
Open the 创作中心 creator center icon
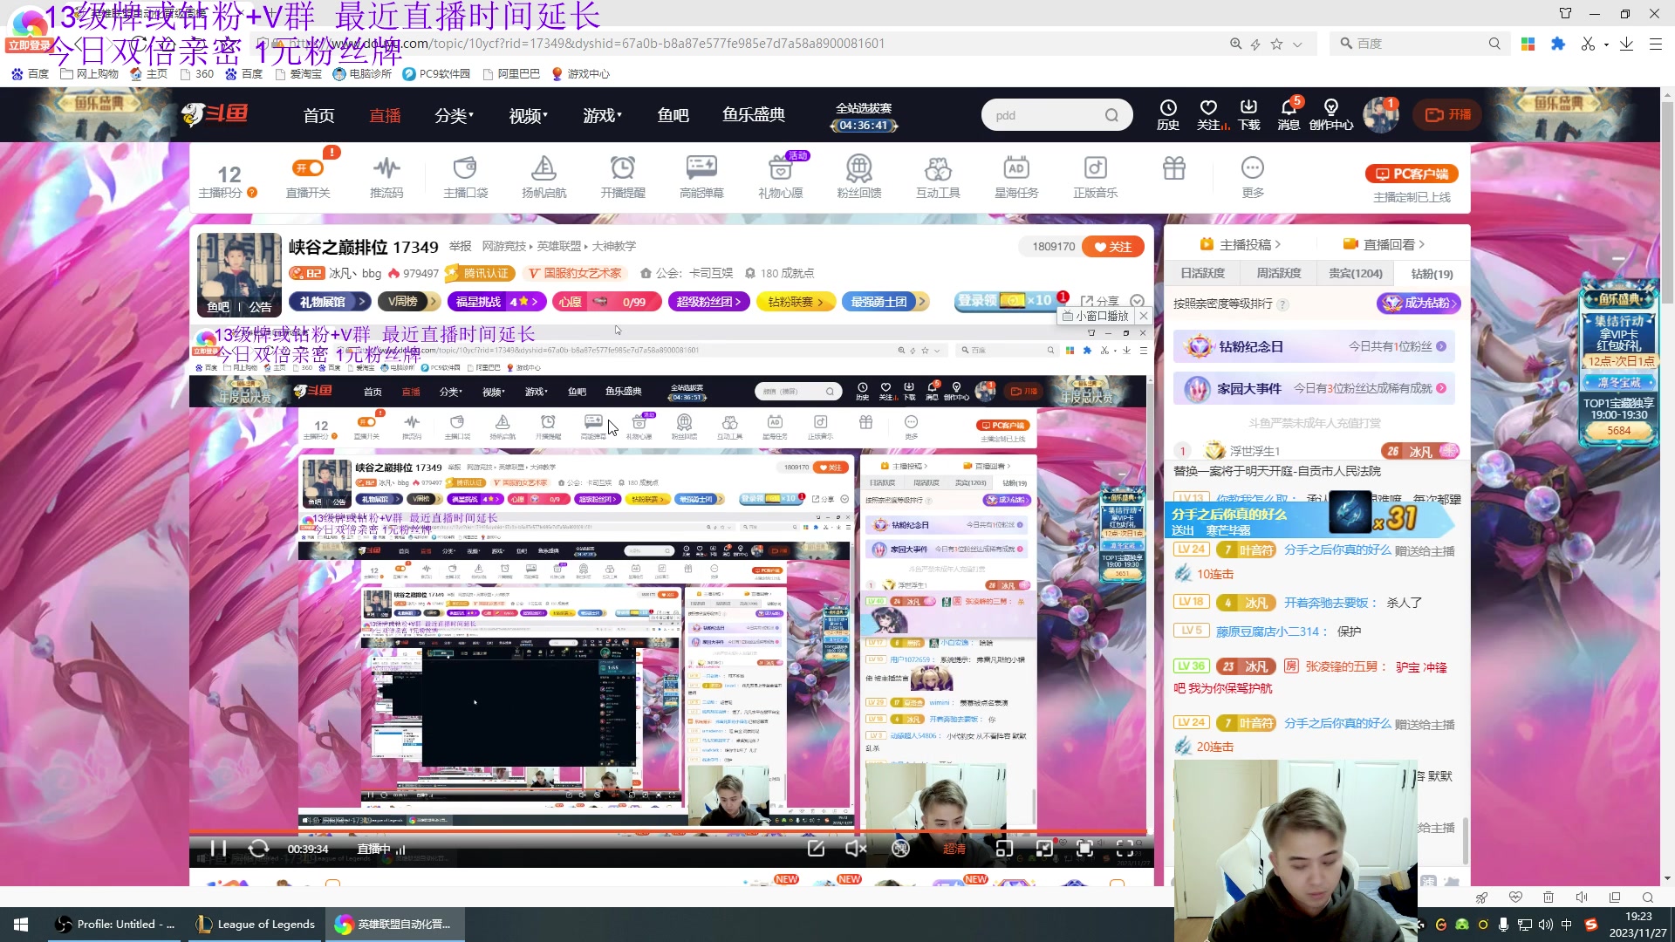click(1331, 114)
